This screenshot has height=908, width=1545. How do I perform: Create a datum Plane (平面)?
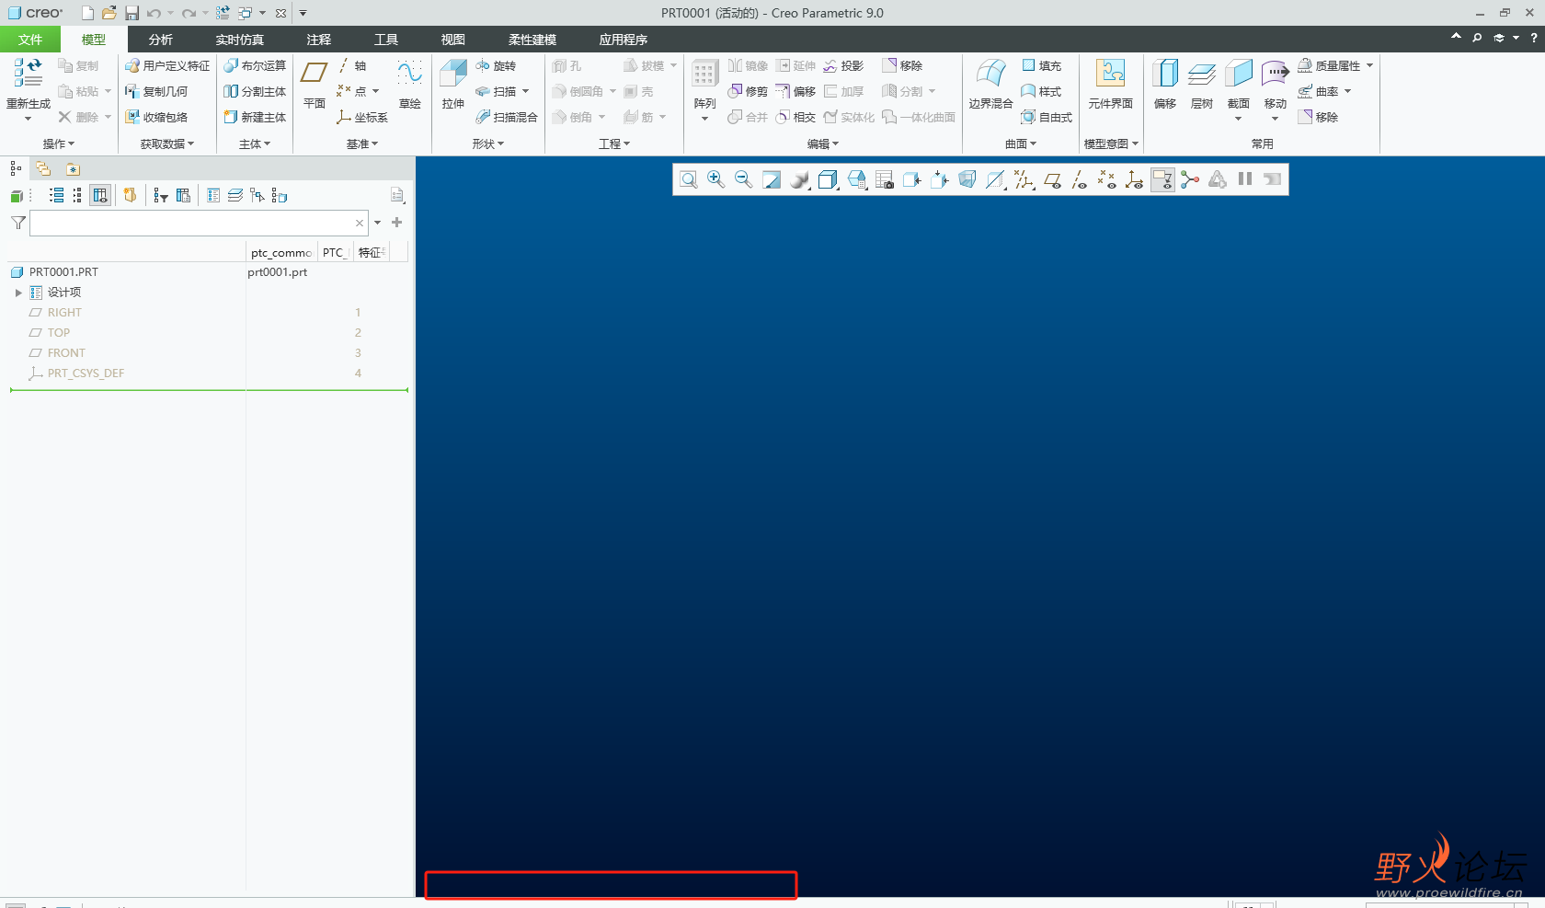pos(315,86)
